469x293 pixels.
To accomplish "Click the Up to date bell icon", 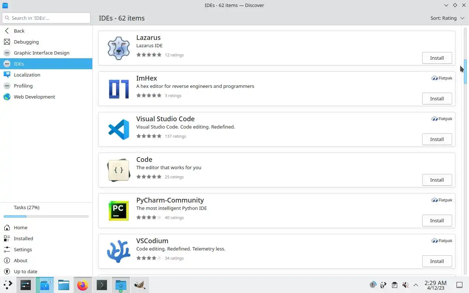I will pyautogui.click(x=7, y=271).
